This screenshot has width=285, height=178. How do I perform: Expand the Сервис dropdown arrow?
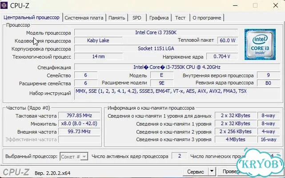212,171
